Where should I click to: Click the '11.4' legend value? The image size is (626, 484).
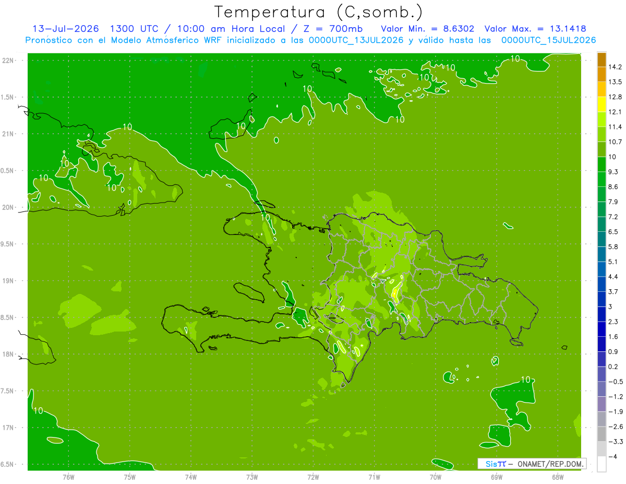pyautogui.click(x=615, y=127)
